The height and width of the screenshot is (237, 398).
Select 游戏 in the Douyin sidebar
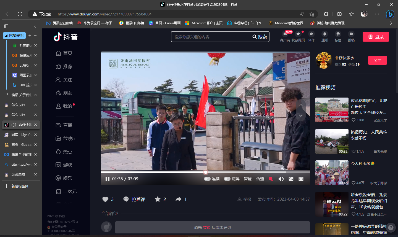coord(64,165)
